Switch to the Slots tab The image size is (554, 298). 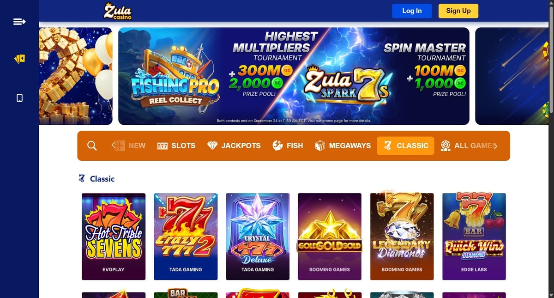[x=176, y=146]
